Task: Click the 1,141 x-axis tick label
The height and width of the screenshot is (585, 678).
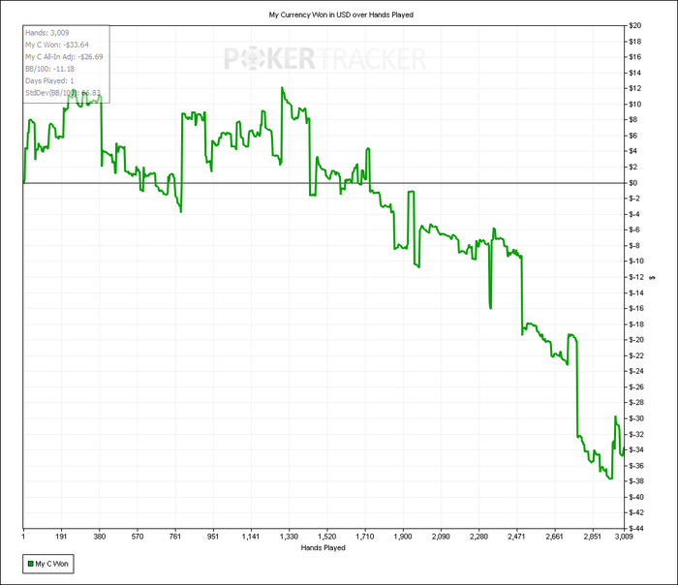Action: pyautogui.click(x=251, y=537)
